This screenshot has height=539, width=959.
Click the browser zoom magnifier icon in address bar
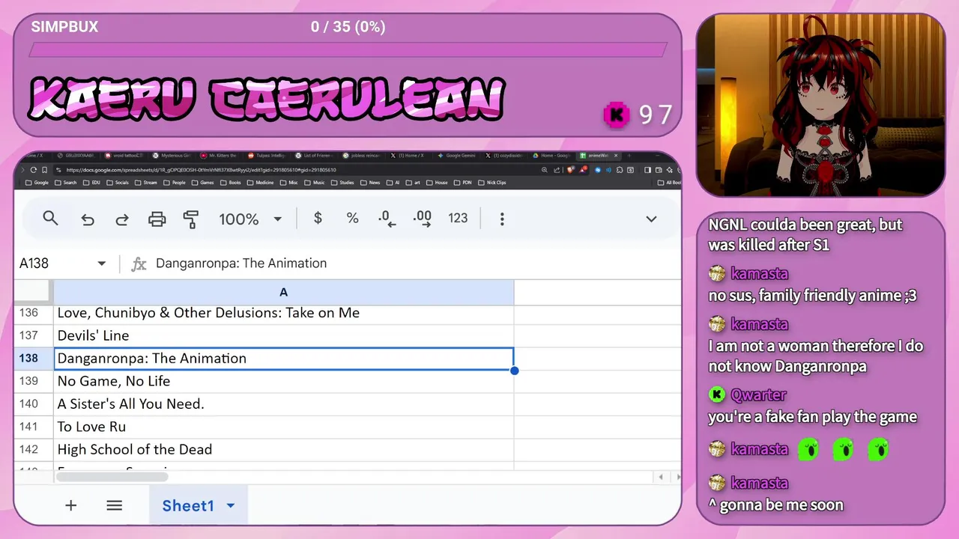point(545,170)
